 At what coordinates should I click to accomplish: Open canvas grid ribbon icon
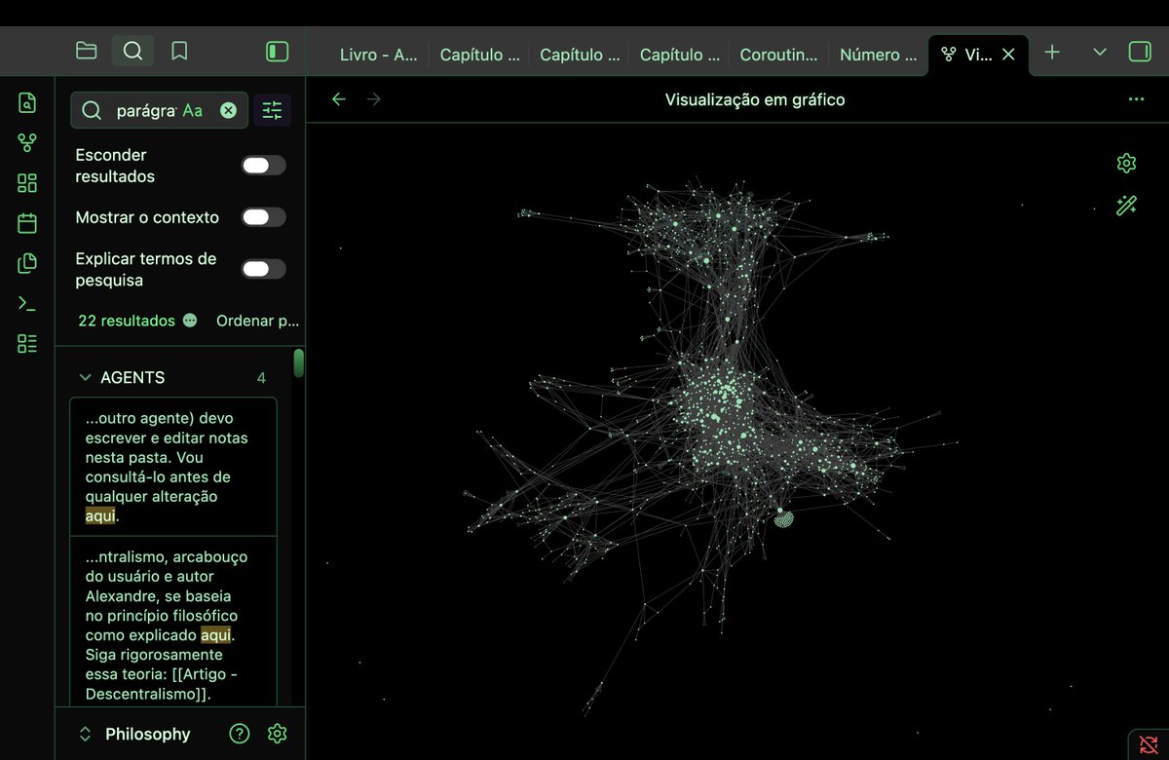[27, 183]
